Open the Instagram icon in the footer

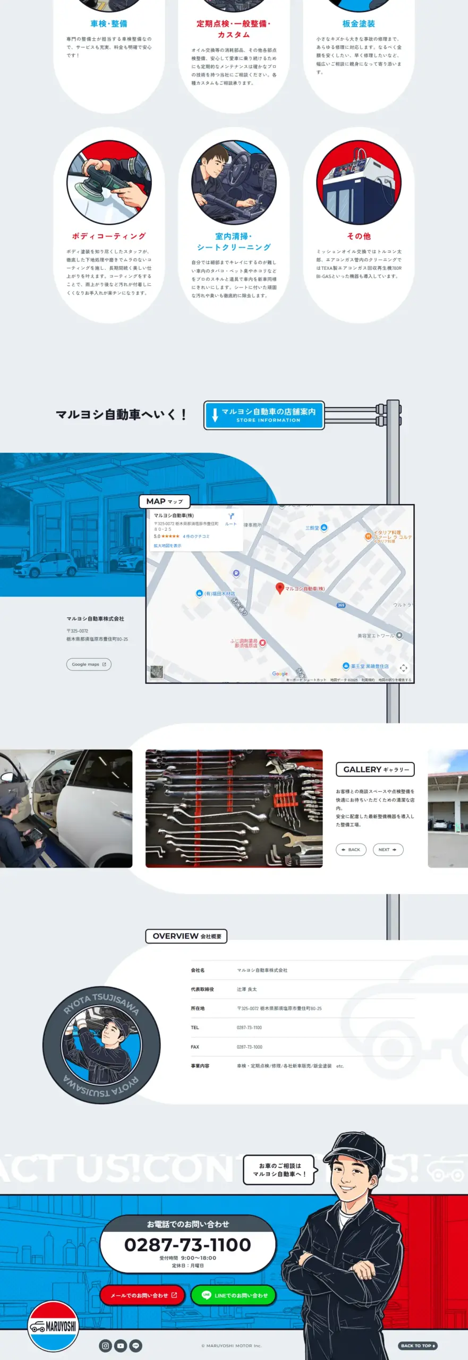click(x=105, y=1346)
